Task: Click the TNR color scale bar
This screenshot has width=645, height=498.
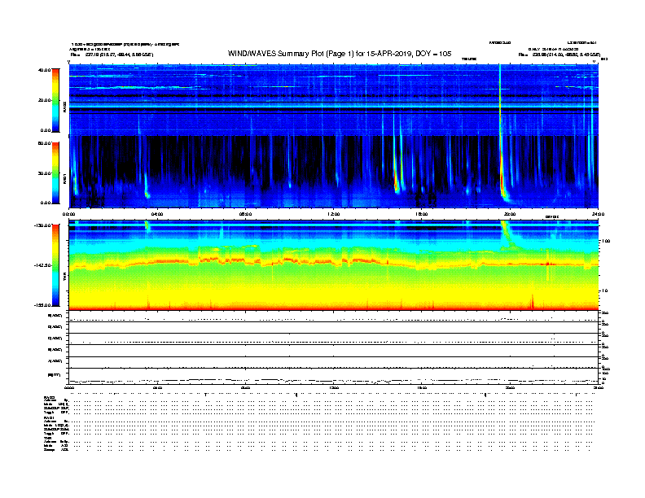Action: (55, 265)
